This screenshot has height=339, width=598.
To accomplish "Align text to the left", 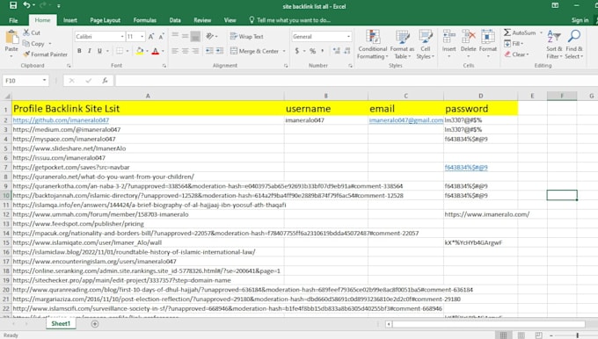I will pyautogui.click(x=175, y=51).
